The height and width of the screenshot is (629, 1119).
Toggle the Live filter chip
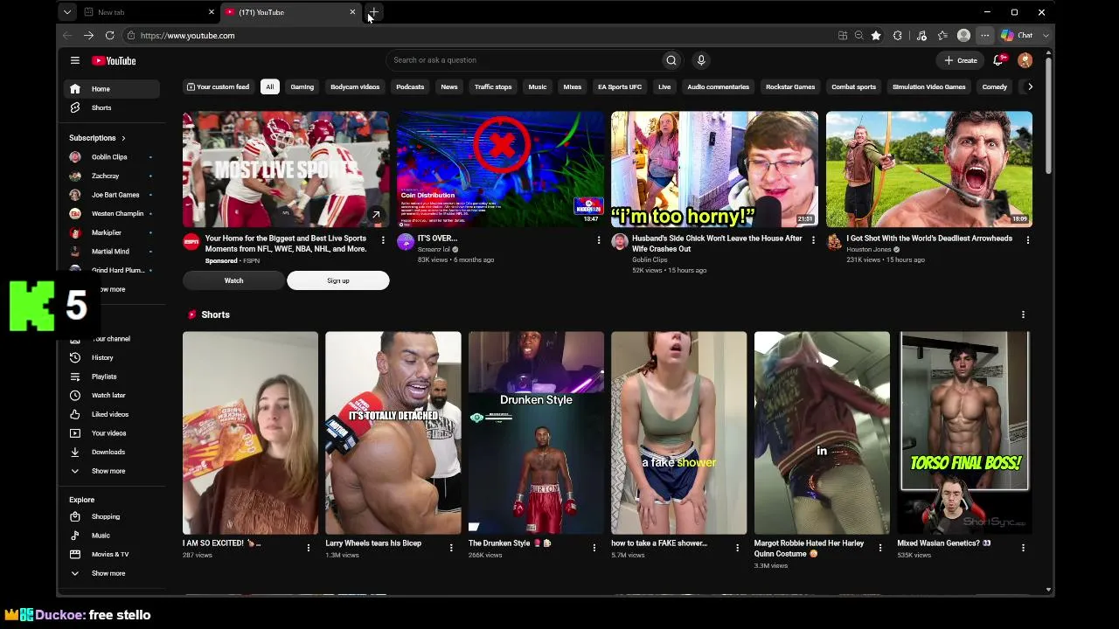coord(664,86)
